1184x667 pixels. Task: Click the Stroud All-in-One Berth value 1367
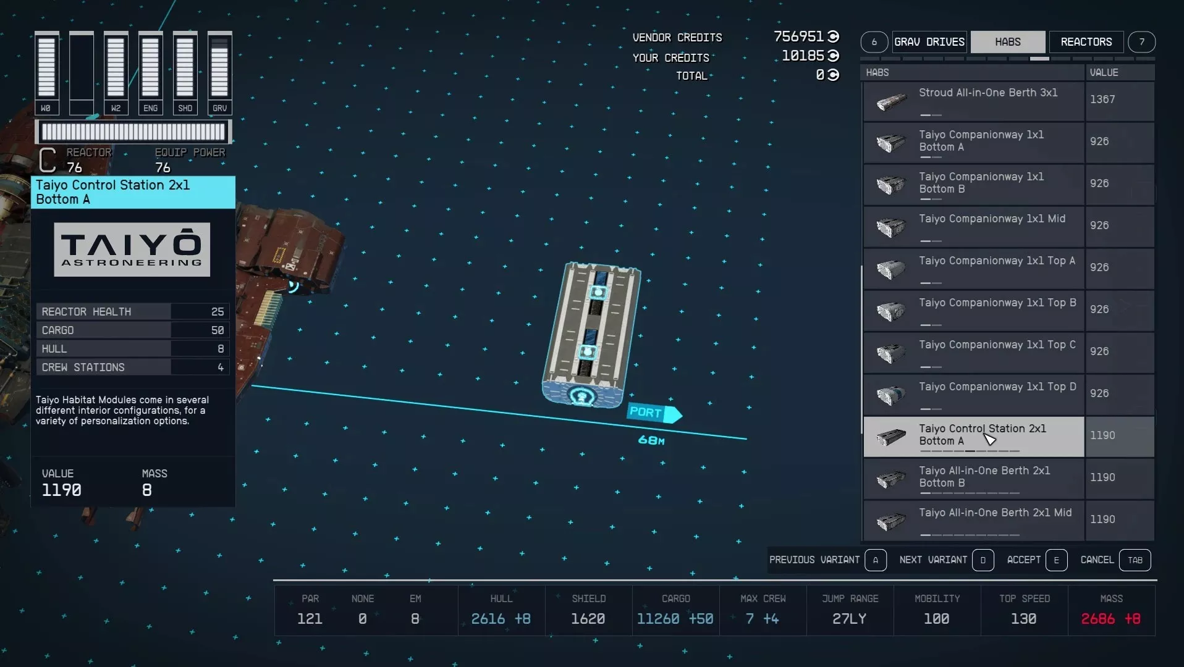point(1102,99)
